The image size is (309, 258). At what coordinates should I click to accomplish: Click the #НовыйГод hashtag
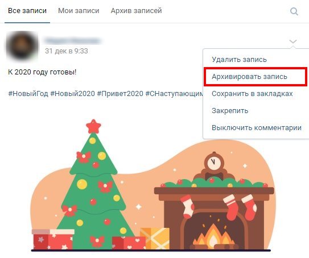(x=28, y=93)
